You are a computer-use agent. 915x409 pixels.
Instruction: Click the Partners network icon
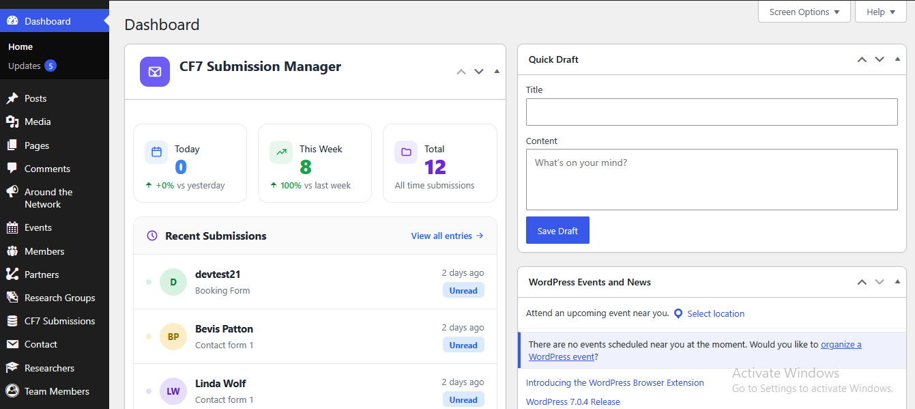(x=12, y=274)
